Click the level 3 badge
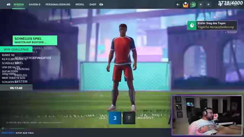This screenshot has width=244, height=137. point(115,118)
